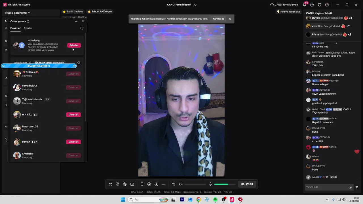Viewport: 363px width, 204px height.
Task: Open the audio mixer settings sliders icon
Action: [x=174, y=184]
